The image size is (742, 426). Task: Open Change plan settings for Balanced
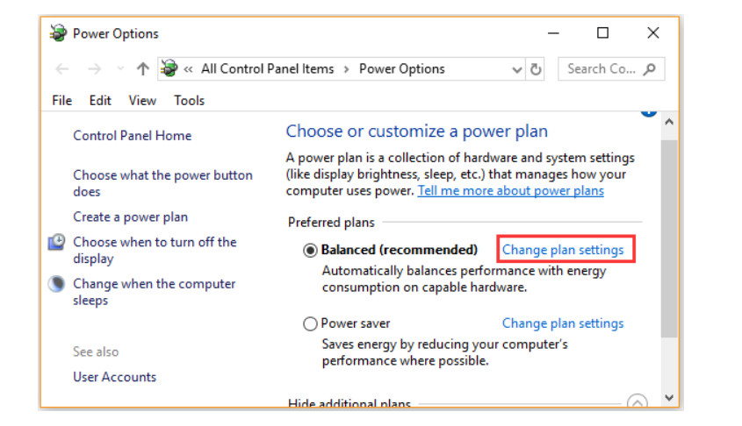pyautogui.click(x=563, y=250)
